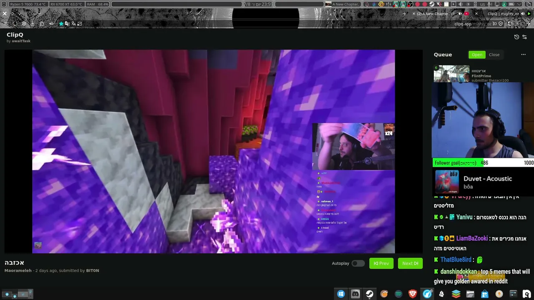Click the ThatBlue8ird username in chat
This screenshot has height=300, width=534.
tap(456, 260)
